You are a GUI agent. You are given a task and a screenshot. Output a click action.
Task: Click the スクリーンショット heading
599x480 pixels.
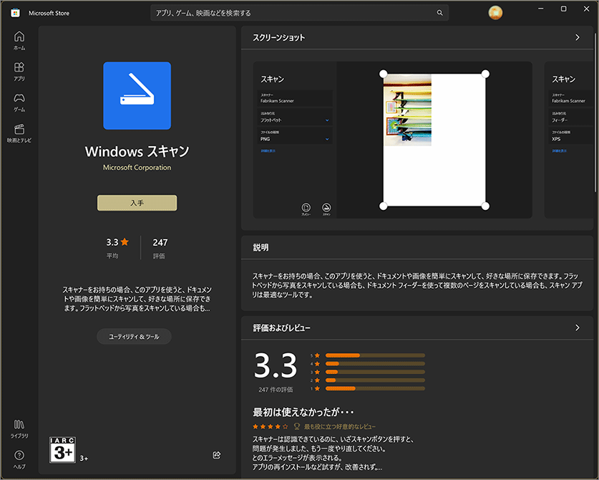(279, 37)
